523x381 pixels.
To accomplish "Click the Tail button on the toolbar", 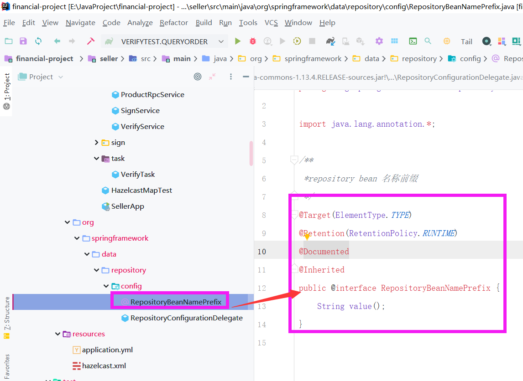I will coord(466,41).
